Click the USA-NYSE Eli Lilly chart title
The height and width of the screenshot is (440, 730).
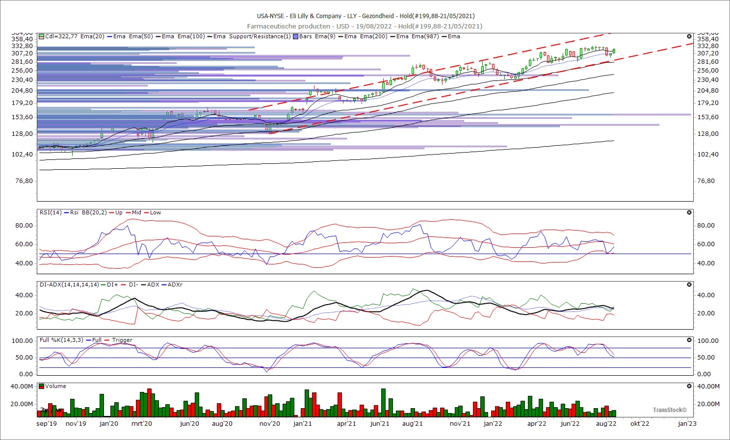tap(365, 16)
